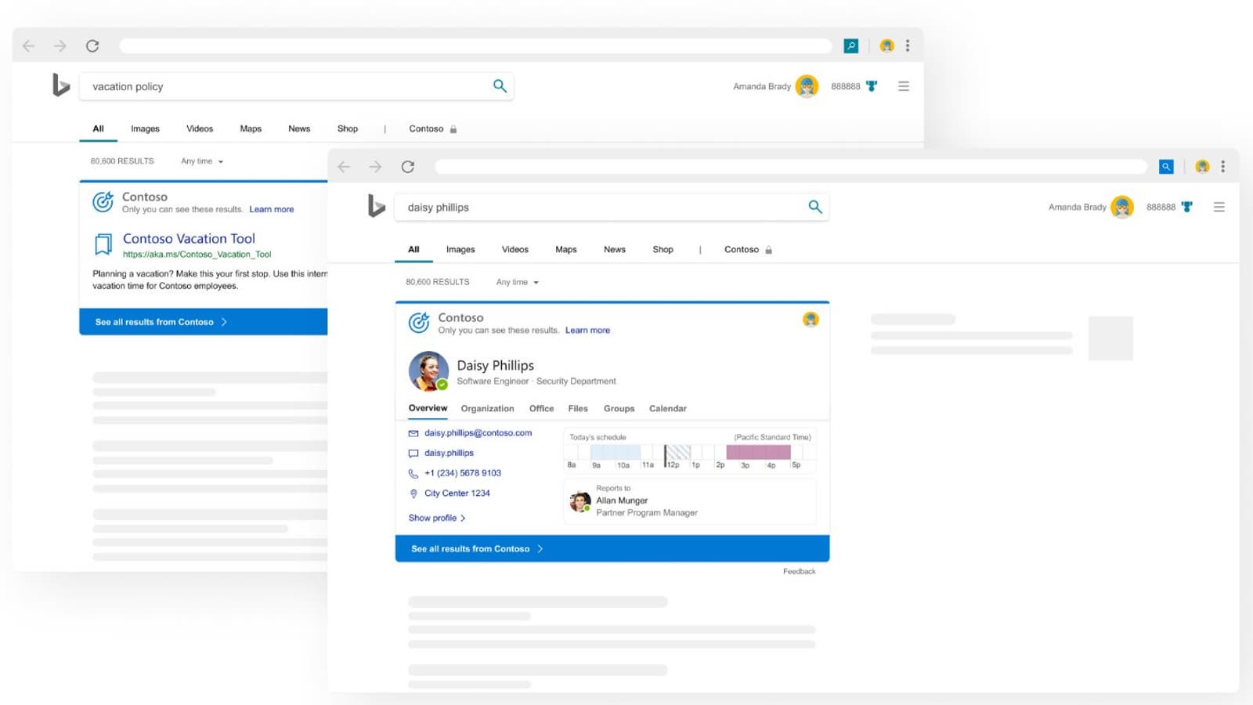Select Videos tab in vacation policy window
Image resolution: width=1253 pixels, height=705 pixels.
(x=200, y=128)
